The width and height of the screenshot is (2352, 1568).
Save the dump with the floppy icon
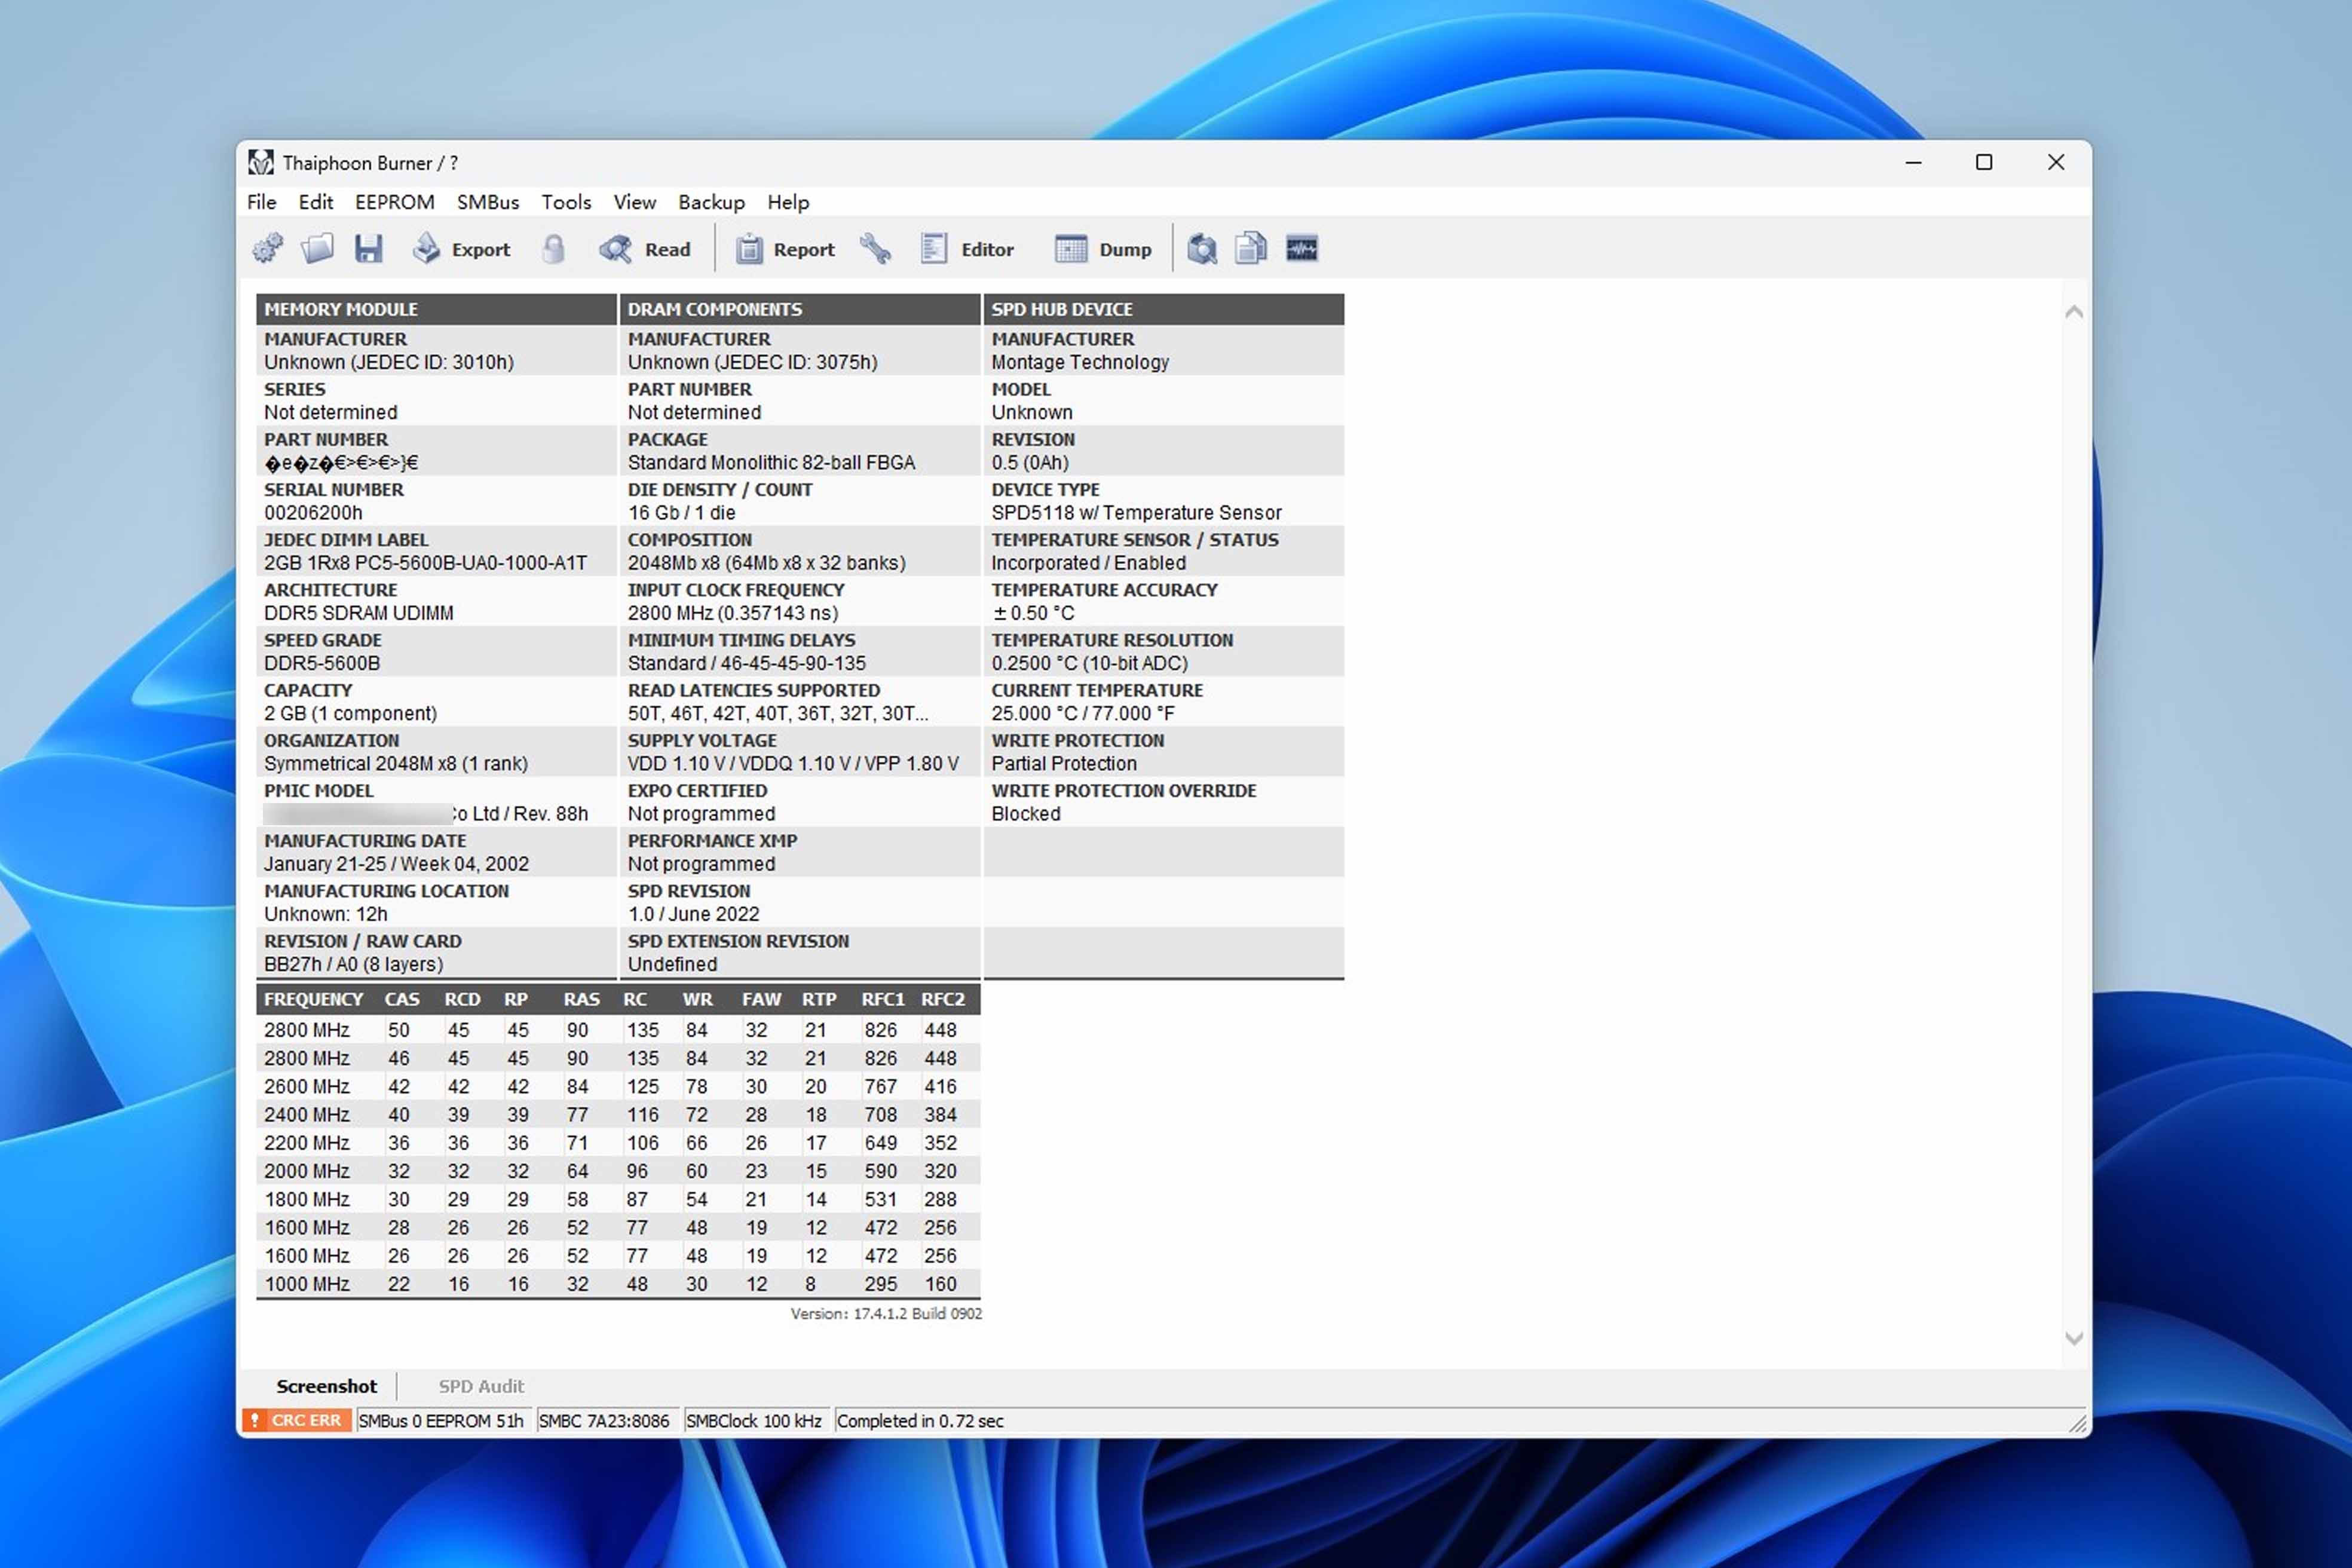pyautogui.click(x=369, y=249)
